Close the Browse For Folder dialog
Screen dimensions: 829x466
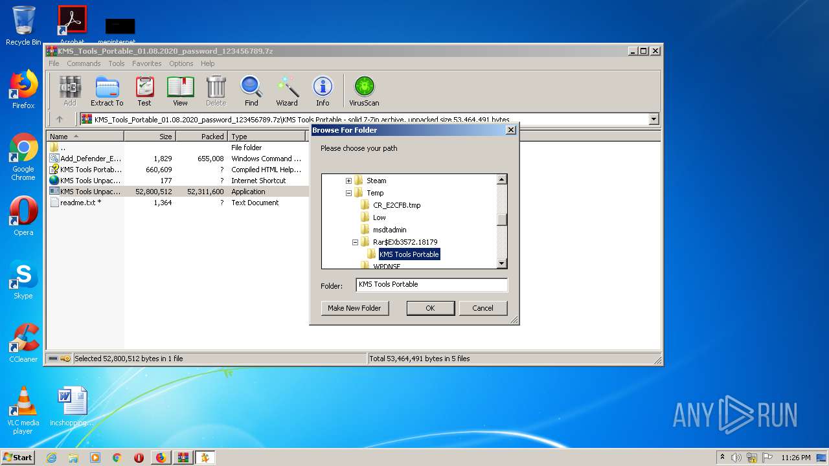coord(510,130)
